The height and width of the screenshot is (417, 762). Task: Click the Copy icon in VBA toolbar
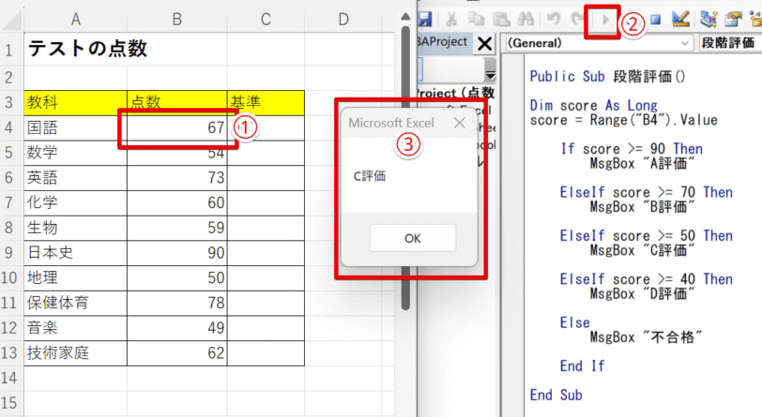pyautogui.click(x=479, y=19)
